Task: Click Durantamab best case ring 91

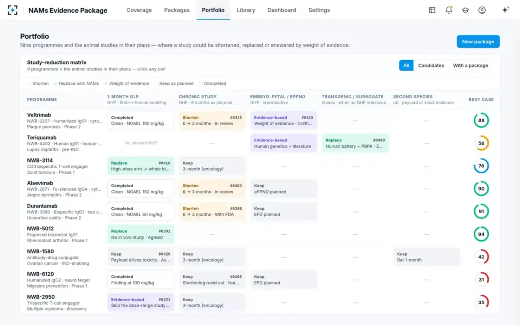Action: tap(481, 211)
